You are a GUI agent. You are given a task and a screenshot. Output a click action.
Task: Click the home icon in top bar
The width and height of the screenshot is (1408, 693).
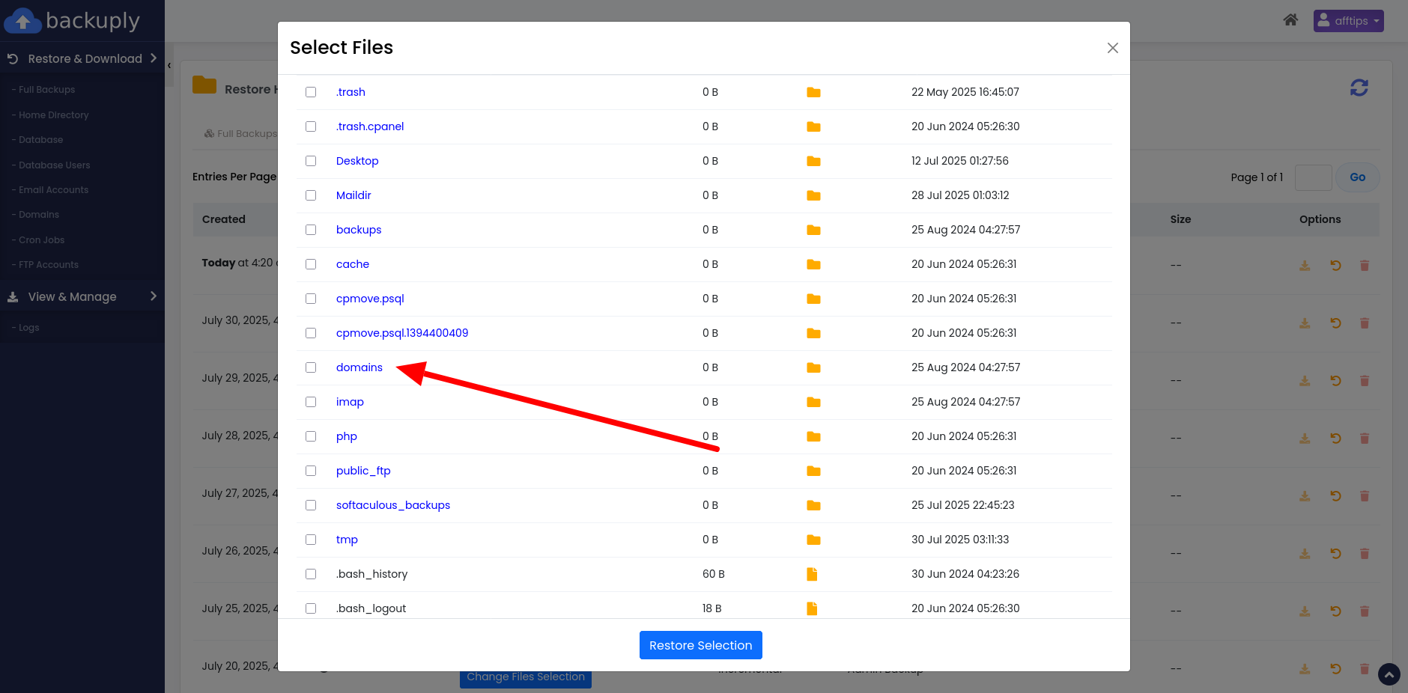coord(1290,20)
